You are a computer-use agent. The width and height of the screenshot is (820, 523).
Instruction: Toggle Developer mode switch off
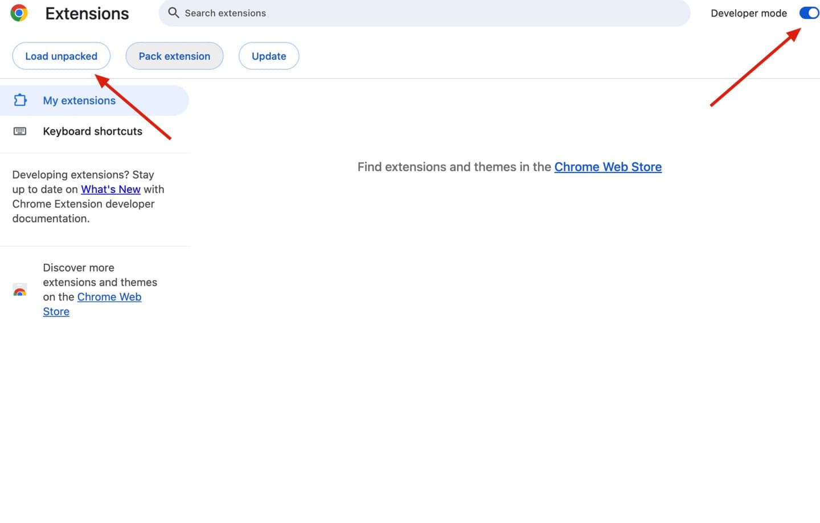click(x=809, y=13)
